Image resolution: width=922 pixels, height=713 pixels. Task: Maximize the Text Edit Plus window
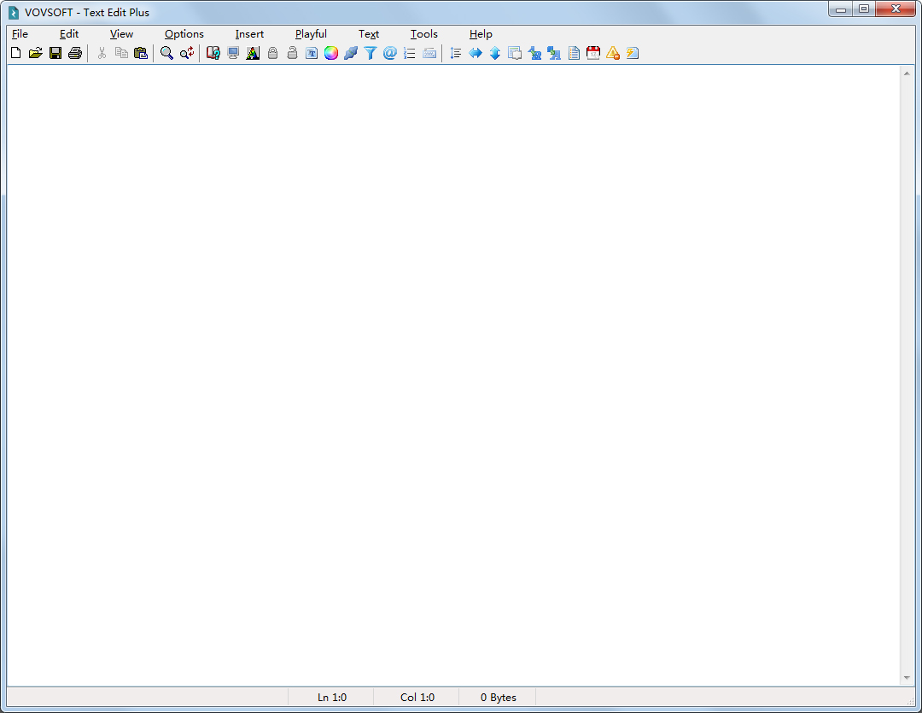tap(864, 9)
